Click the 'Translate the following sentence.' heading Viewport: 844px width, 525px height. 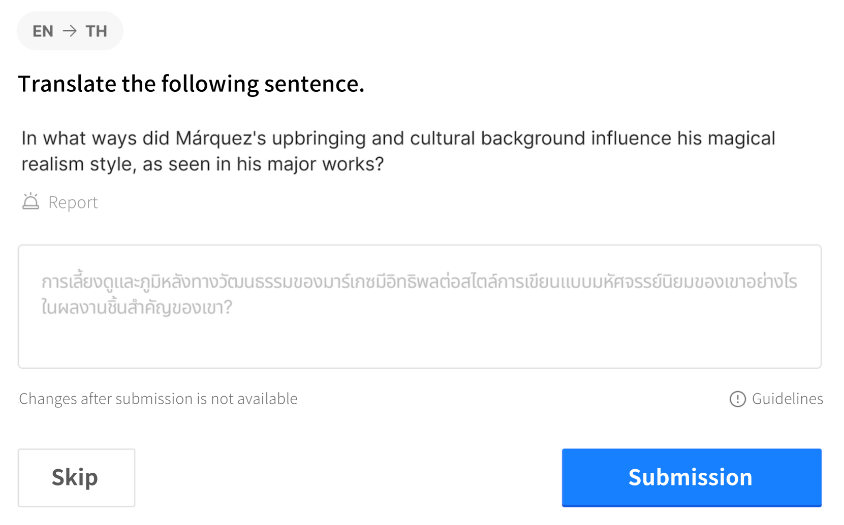pos(191,84)
